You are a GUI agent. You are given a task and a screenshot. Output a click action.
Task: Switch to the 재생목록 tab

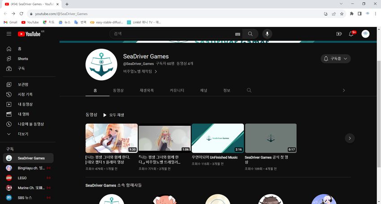click(x=147, y=90)
